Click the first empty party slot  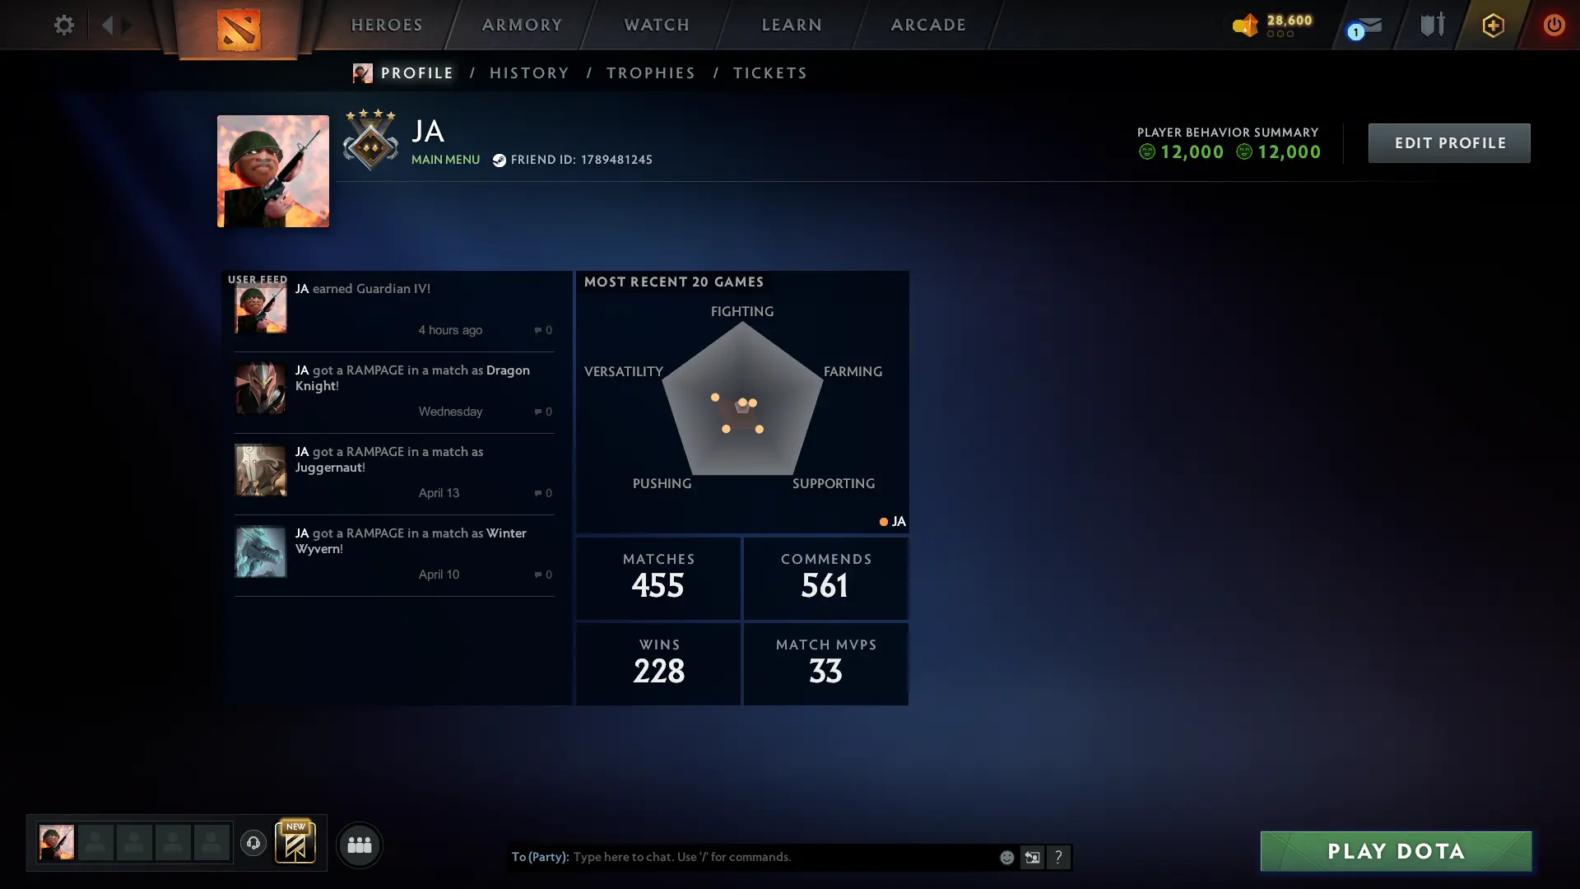tap(95, 843)
